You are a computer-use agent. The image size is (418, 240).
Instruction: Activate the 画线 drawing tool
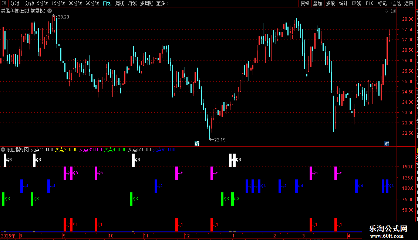point(356,3)
